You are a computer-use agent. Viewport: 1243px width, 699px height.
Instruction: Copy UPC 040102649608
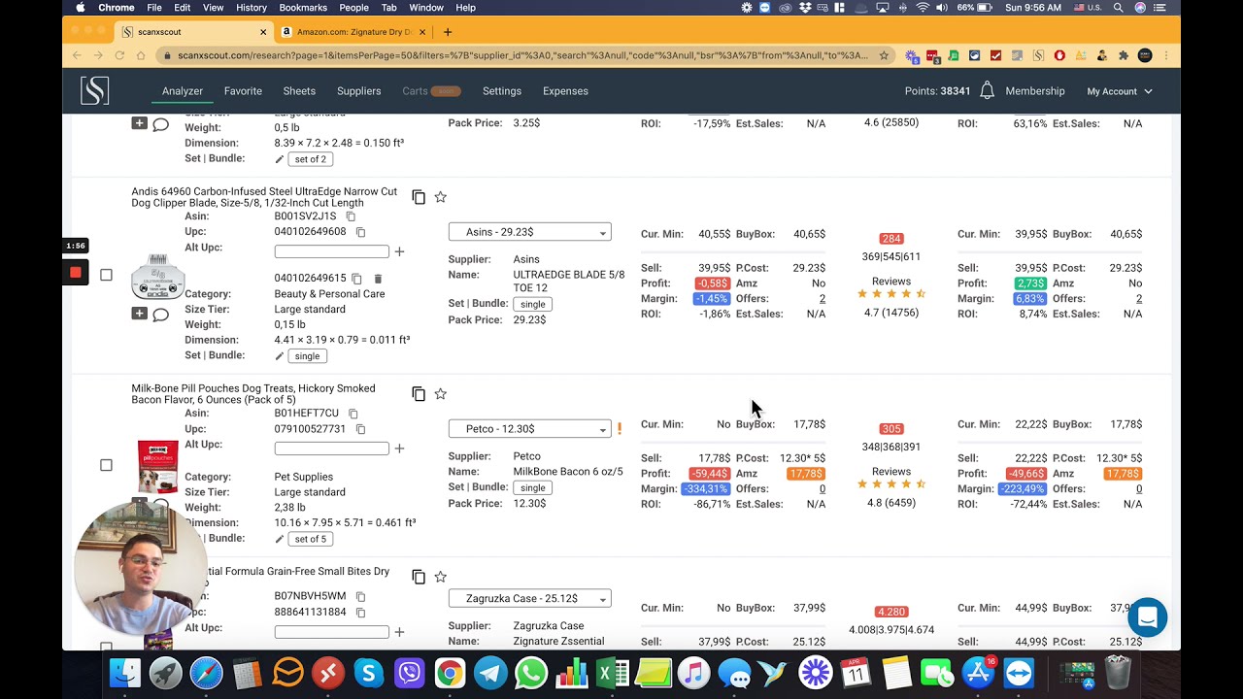[x=360, y=232]
